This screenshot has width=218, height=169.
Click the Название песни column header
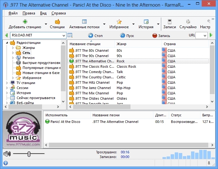[x=122, y=115]
